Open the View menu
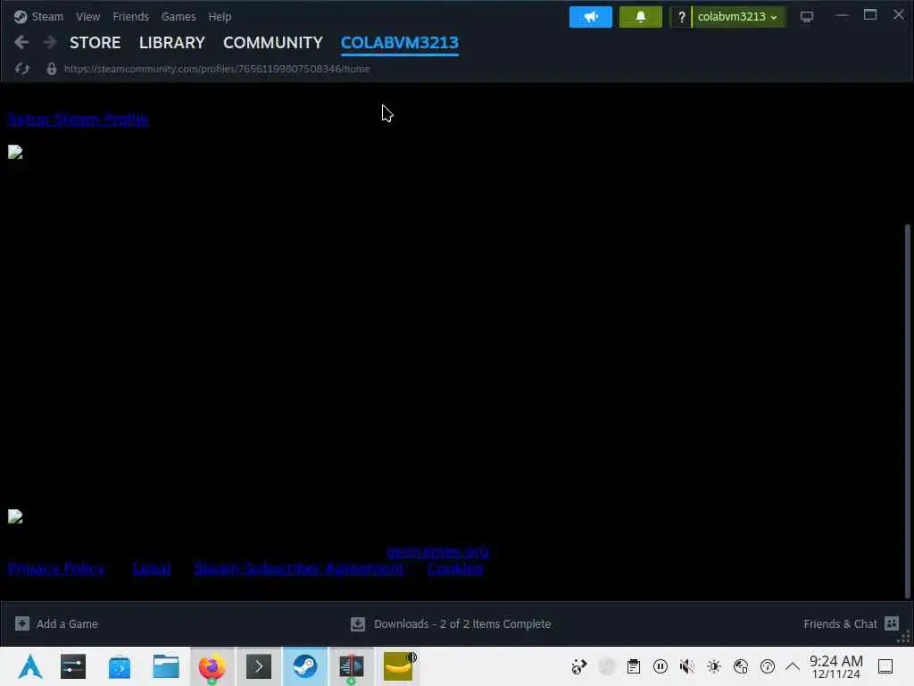 click(x=87, y=16)
